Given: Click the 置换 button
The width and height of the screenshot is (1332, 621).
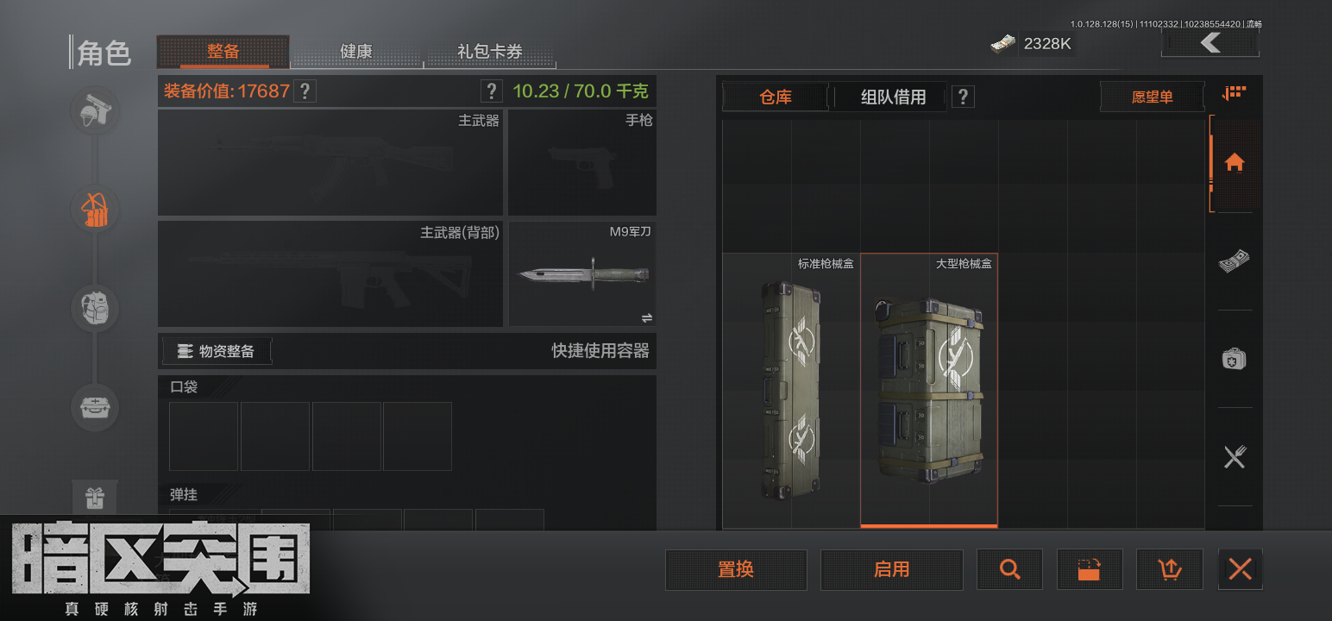Looking at the screenshot, I should point(736,569).
